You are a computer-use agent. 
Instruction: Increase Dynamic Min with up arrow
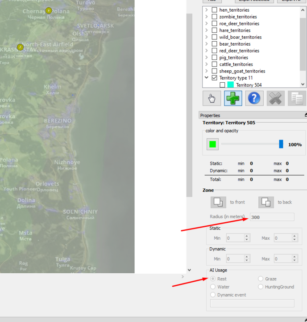point(247,257)
